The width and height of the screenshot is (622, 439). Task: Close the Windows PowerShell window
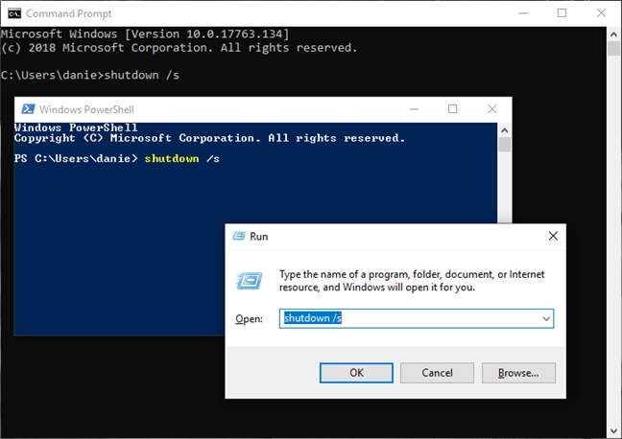click(x=491, y=109)
